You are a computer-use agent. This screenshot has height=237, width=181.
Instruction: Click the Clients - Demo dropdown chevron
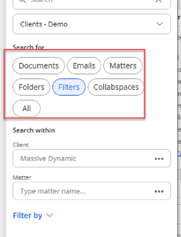(160, 24)
